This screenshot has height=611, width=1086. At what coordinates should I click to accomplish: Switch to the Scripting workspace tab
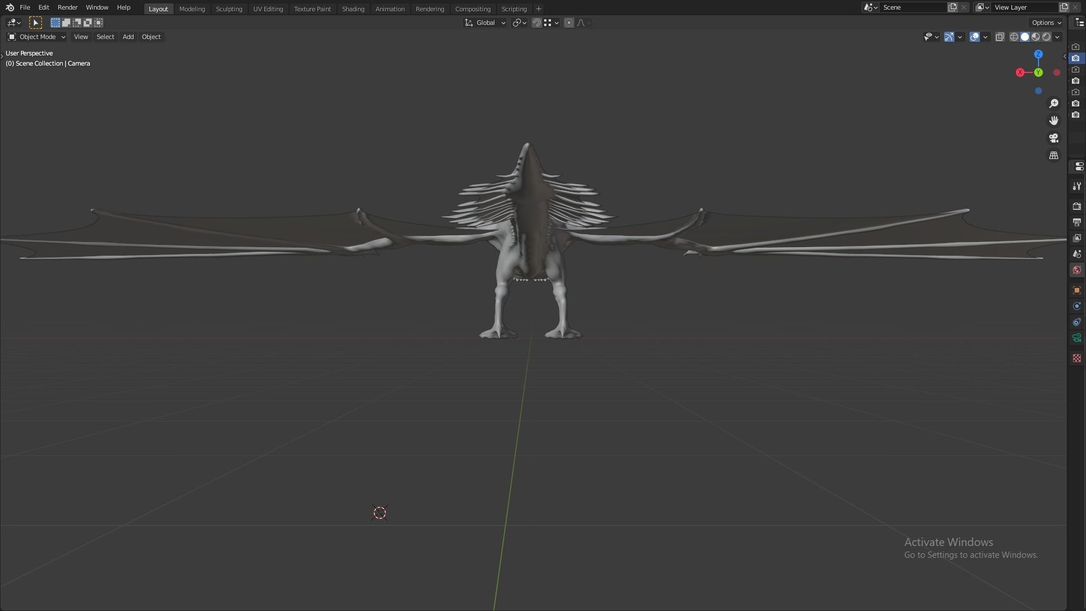pos(514,8)
